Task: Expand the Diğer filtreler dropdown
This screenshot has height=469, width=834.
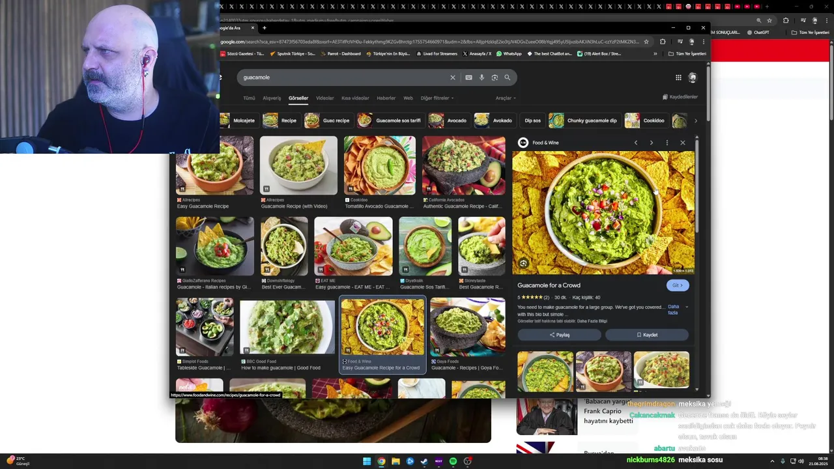Action: (x=437, y=98)
